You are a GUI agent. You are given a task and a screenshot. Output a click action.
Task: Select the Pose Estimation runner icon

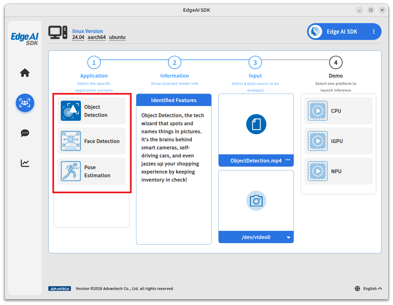(x=71, y=171)
